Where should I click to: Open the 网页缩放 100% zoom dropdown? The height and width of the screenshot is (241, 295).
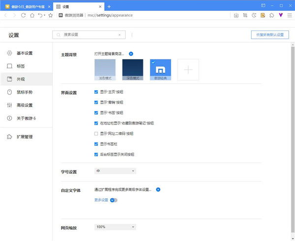115,227
